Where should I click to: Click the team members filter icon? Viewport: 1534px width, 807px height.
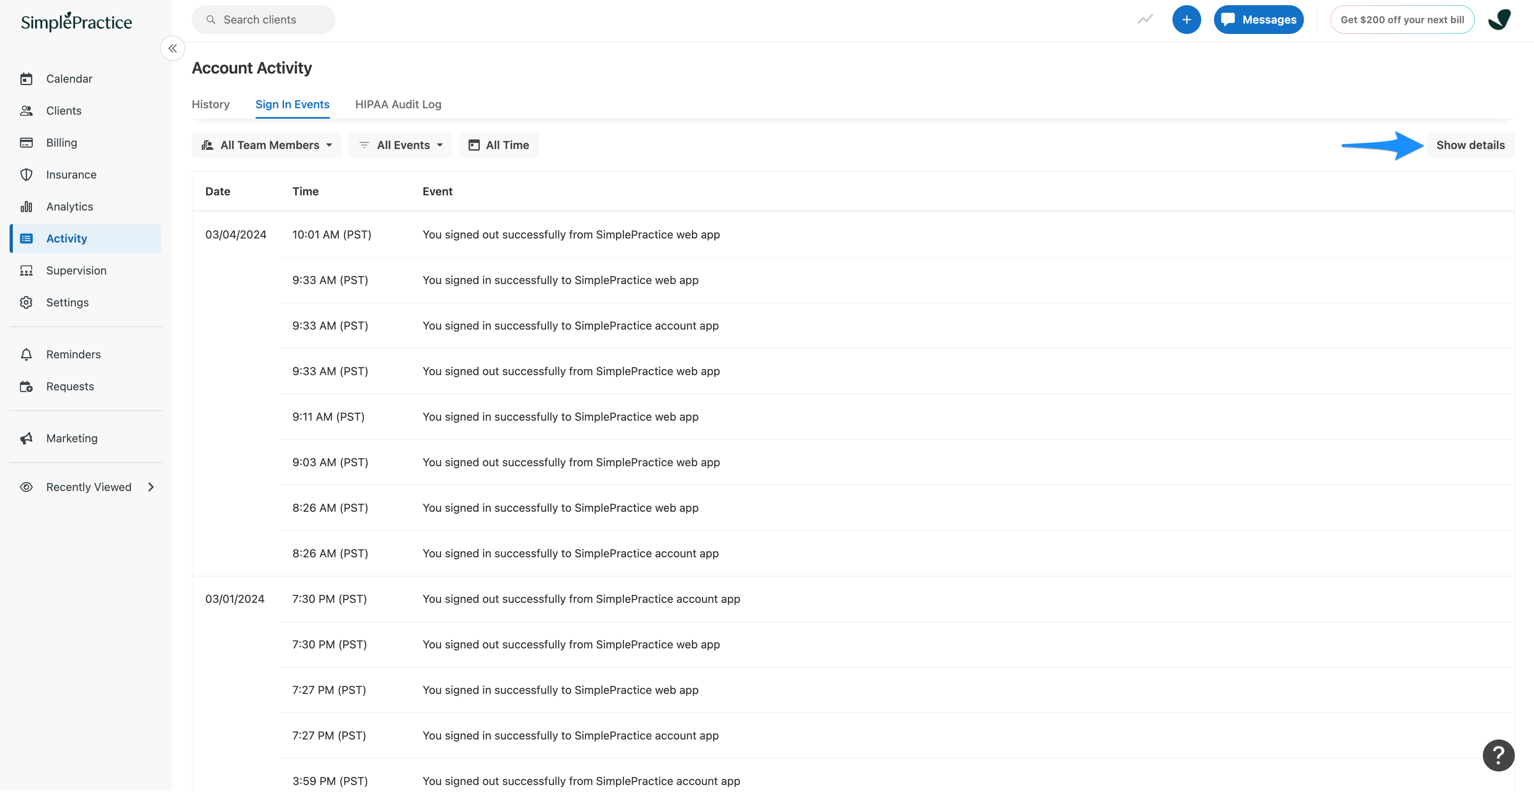(x=207, y=145)
